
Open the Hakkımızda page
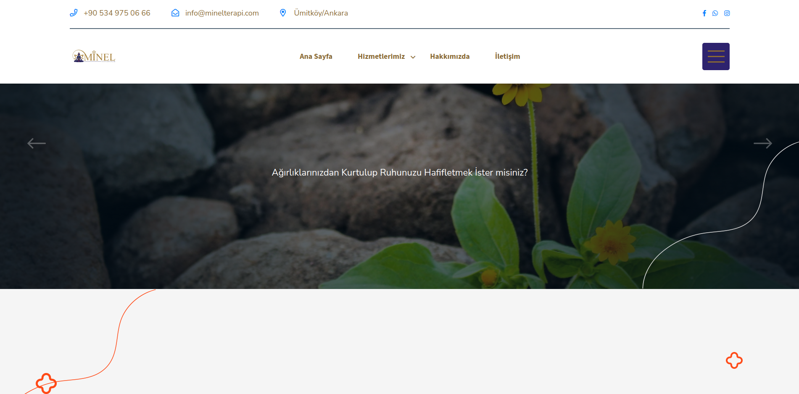[450, 56]
